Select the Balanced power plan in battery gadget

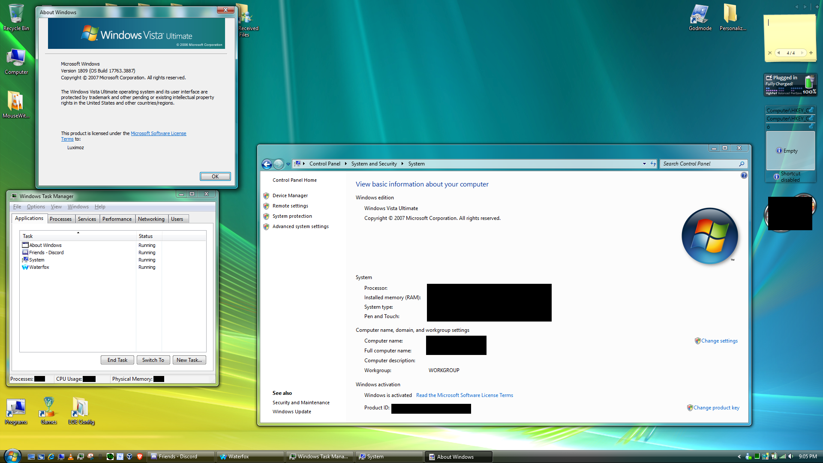click(x=784, y=91)
